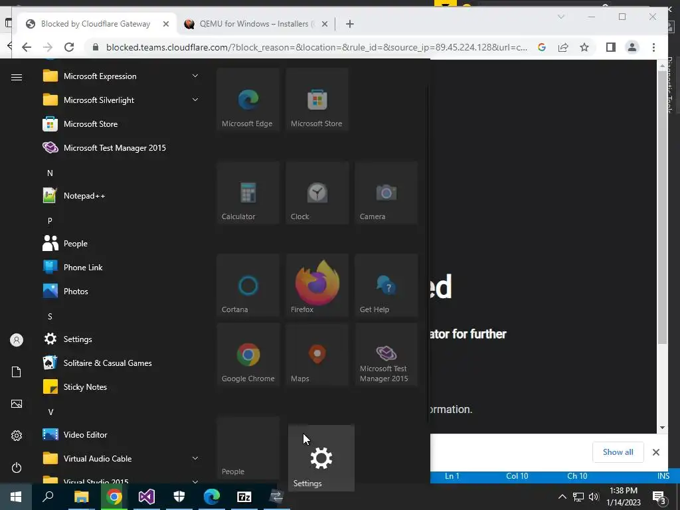Viewport: 680px width, 510px height.
Task: Open taskbar Search
Action: pos(48,497)
